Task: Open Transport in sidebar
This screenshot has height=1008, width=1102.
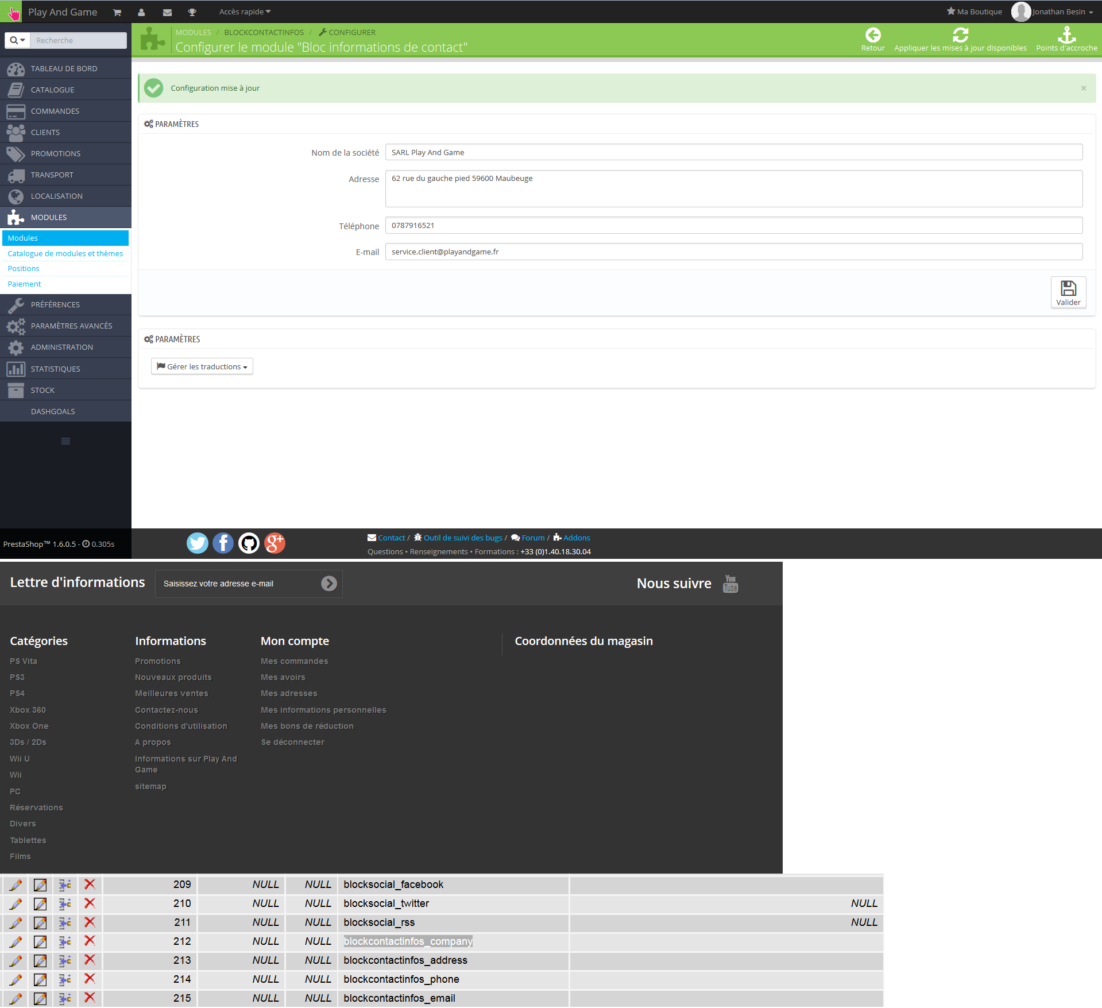Action: click(x=65, y=175)
